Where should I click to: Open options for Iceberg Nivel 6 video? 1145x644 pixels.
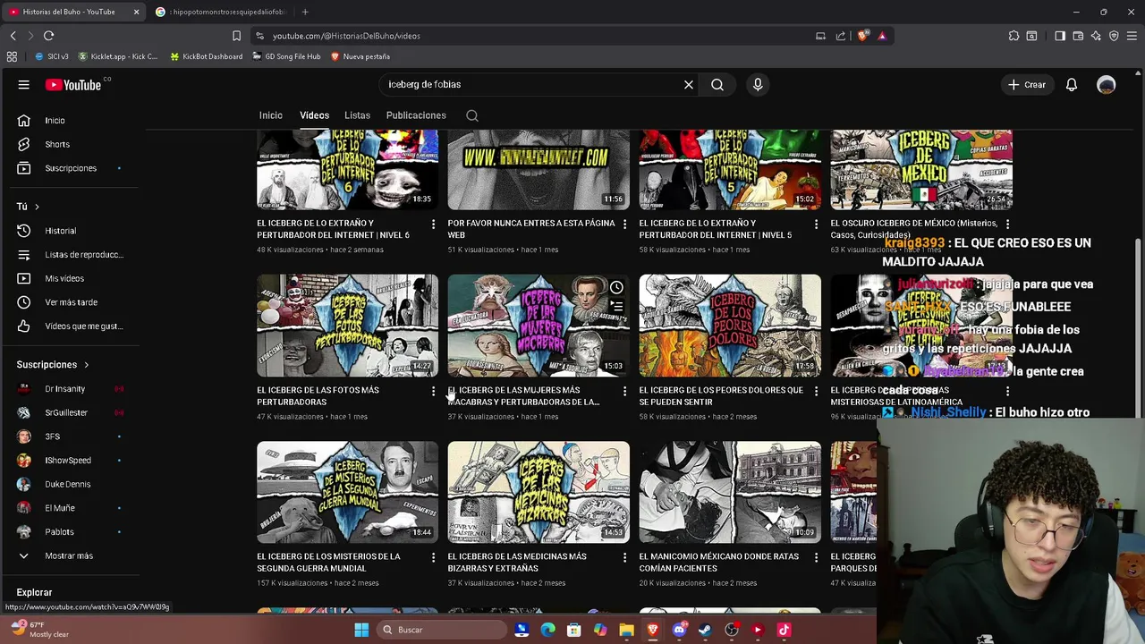(x=433, y=224)
